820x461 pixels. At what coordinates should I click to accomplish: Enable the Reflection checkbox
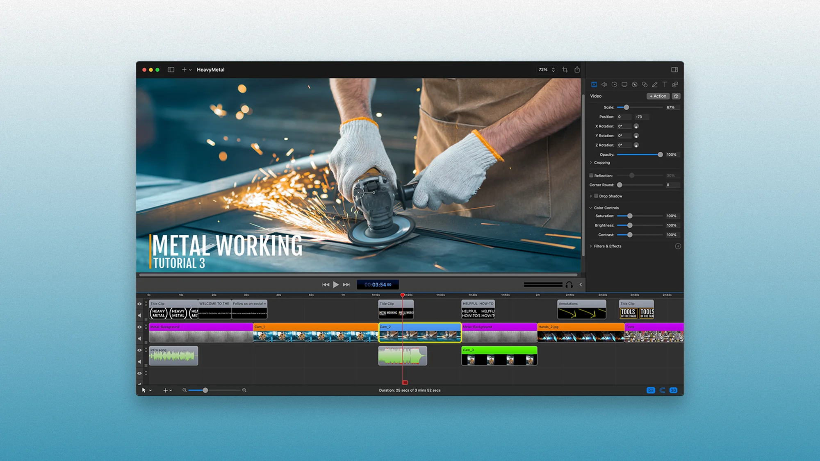pos(591,175)
